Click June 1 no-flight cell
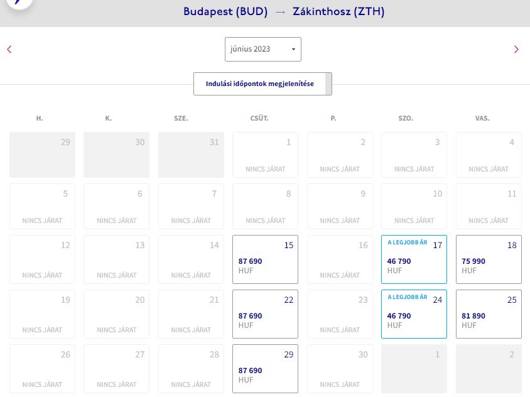Image resolution: width=530 pixels, height=397 pixels. pos(265,155)
